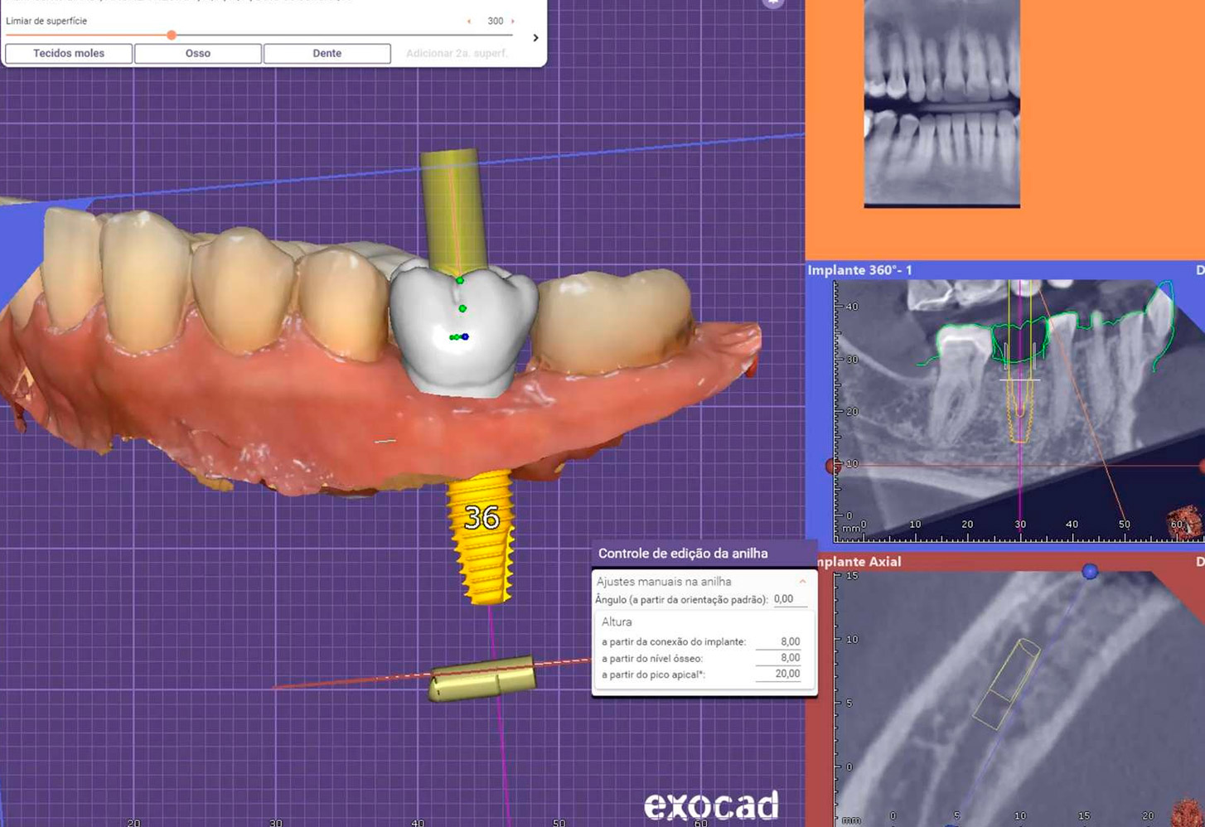Select the yellow drill sleeve above the crown

pyautogui.click(x=451, y=207)
